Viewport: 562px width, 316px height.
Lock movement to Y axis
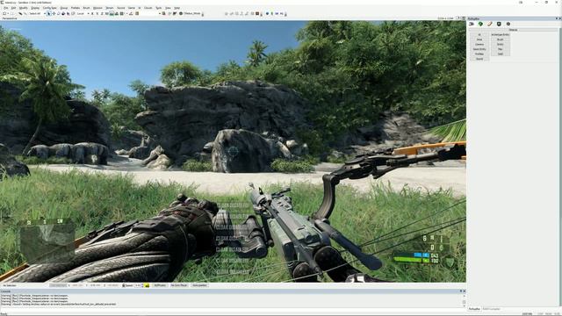tap(97, 14)
